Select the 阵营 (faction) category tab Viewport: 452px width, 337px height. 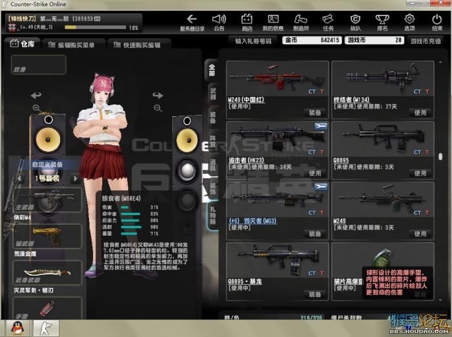click(x=212, y=141)
